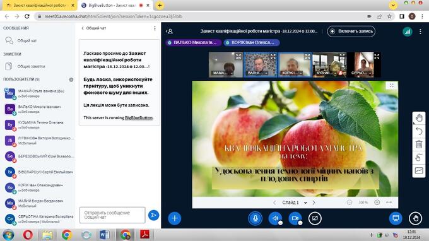Clear annotations with the trash icon
The width and height of the screenshot is (429, 241).
click(419, 144)
